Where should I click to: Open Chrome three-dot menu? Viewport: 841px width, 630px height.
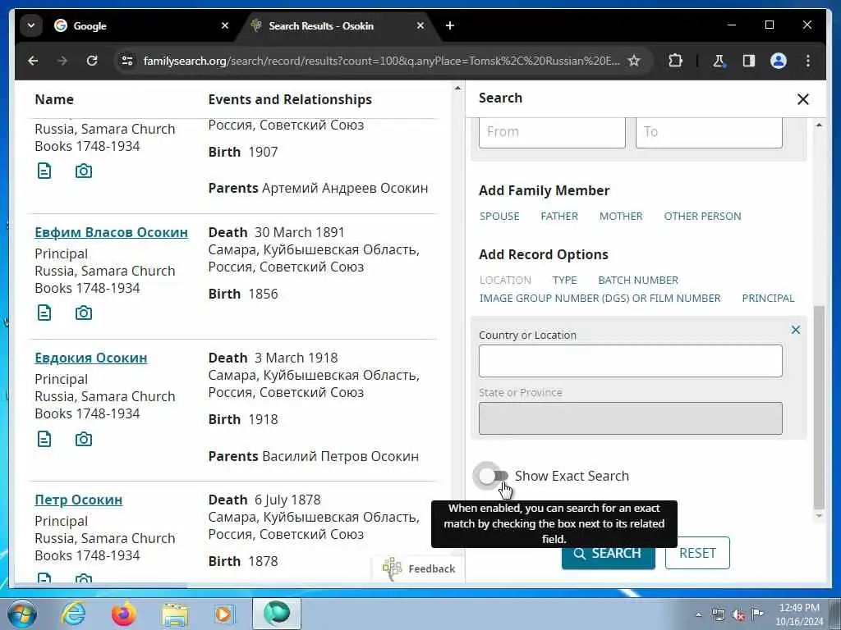point(808,61)
